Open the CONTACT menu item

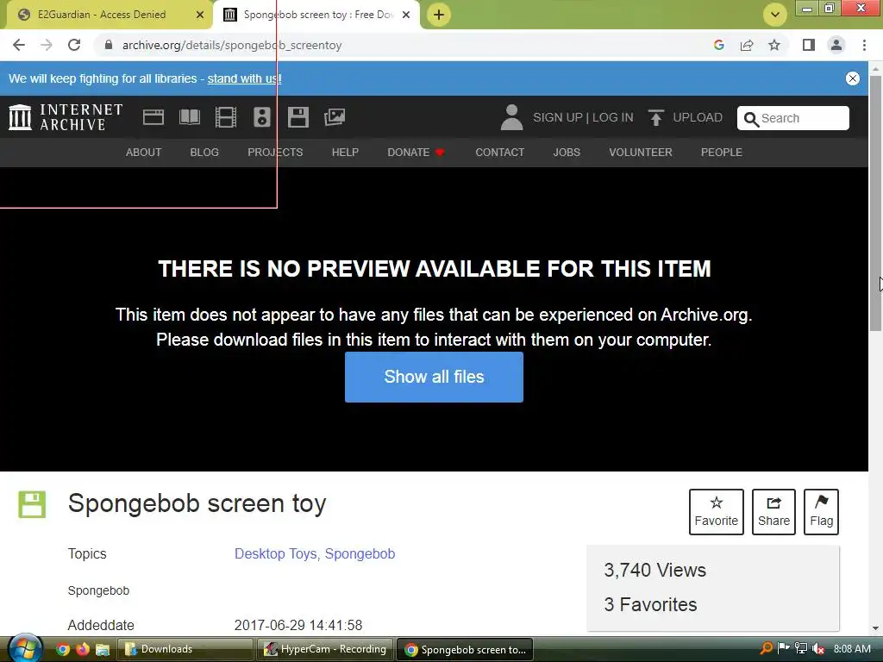click(x=499, y=152)
